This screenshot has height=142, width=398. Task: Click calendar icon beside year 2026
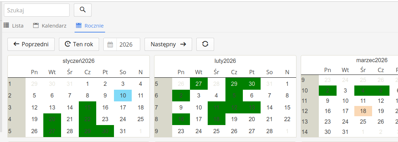(x=110, y=45)
